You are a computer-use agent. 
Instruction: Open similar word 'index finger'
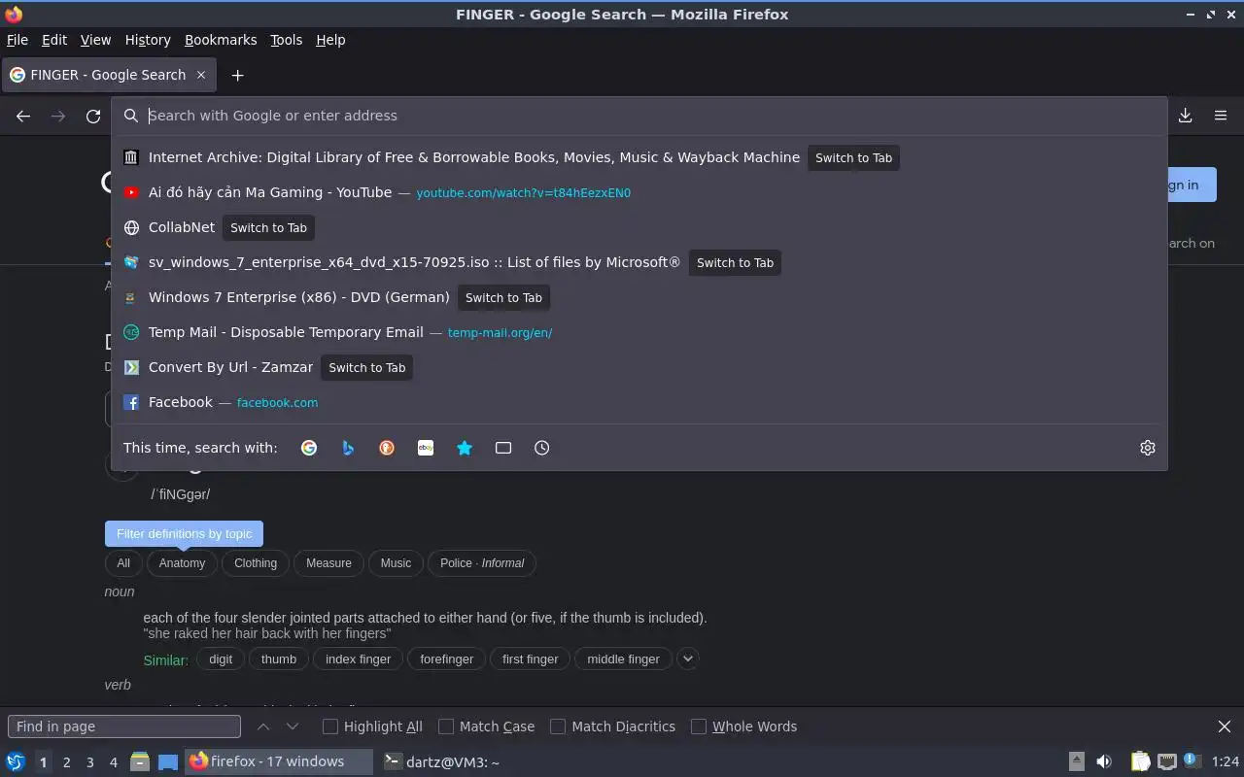[358, 659]
